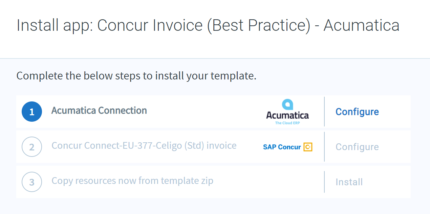The image size is (430, 214).
Task: Click the instruction text about completing steps
Action: point(137,75)
